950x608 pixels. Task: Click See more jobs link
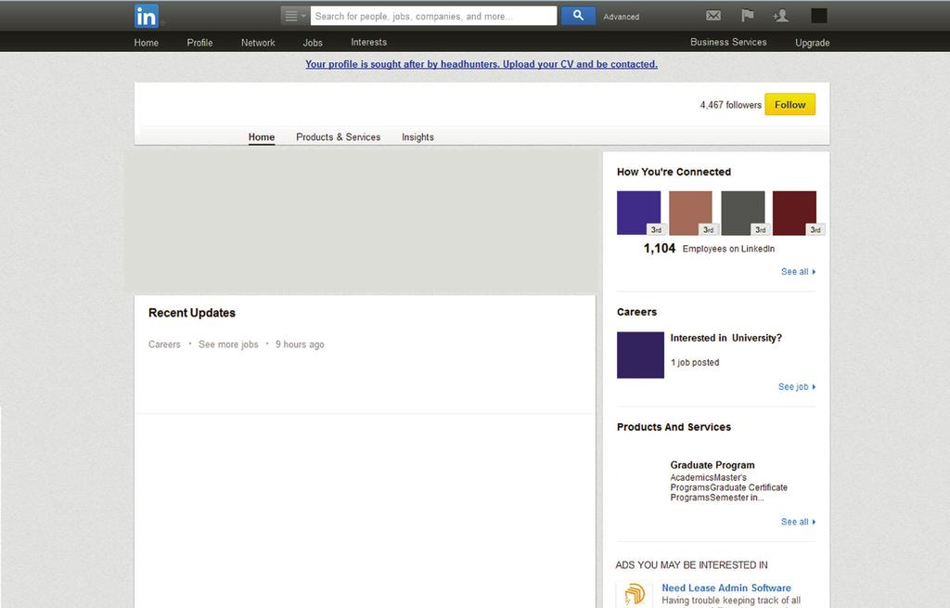pyautogui.click(x=228, y=344)
